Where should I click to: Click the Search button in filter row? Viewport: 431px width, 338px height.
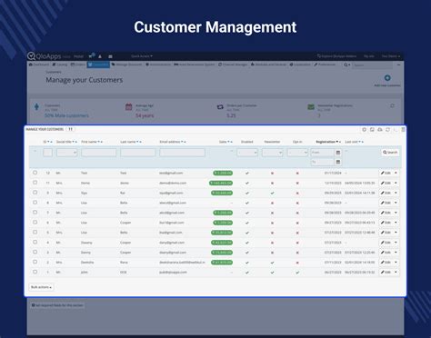click(390, 153)
